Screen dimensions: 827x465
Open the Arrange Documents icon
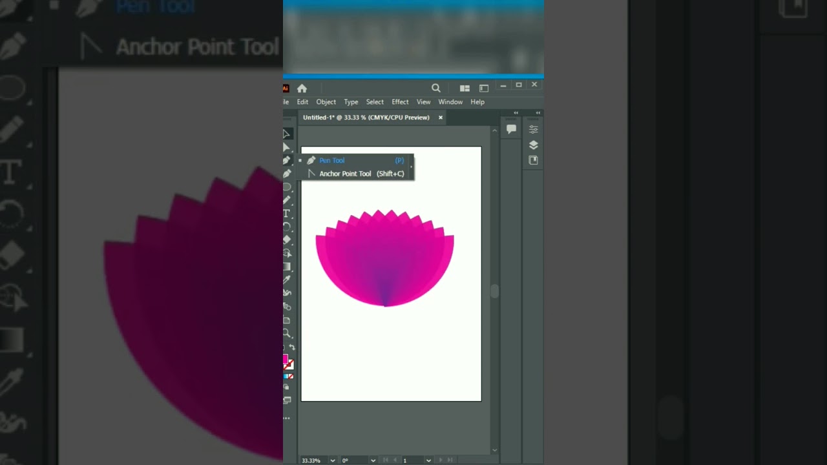(465, 88)
